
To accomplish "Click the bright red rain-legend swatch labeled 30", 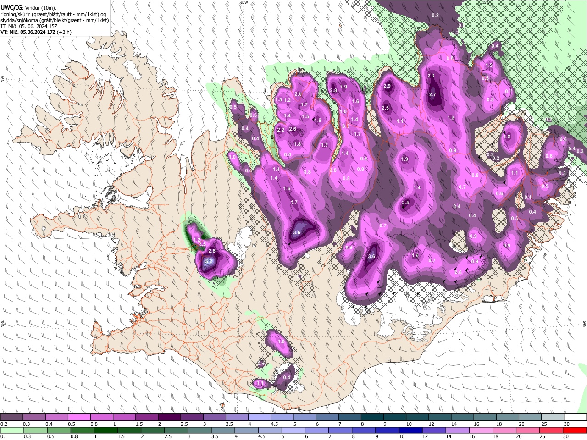I will pos(576,430).
